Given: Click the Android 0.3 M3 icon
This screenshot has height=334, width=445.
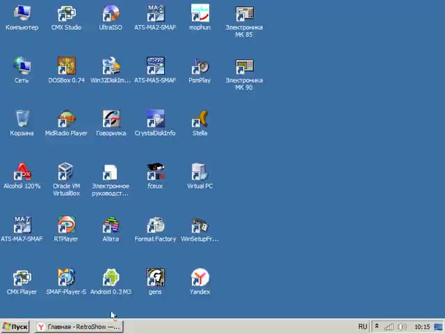Looking at the screenshot, I should 111,278.
